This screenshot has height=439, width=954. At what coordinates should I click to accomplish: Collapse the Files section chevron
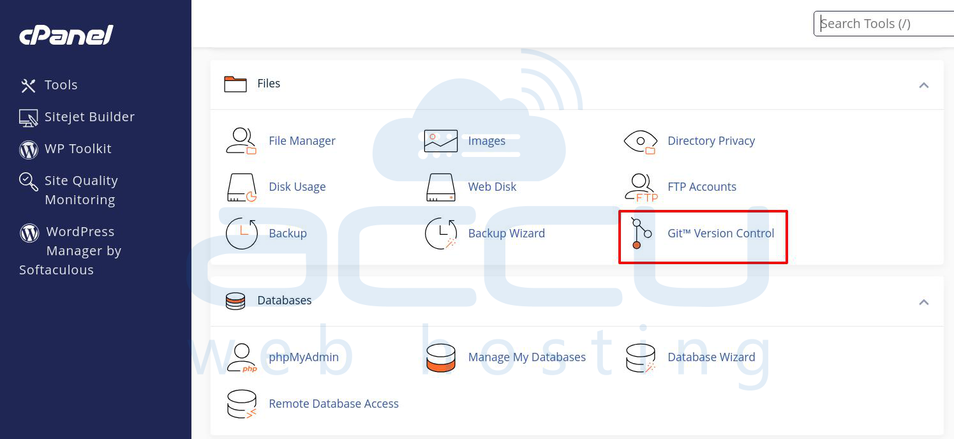[923, 86]
